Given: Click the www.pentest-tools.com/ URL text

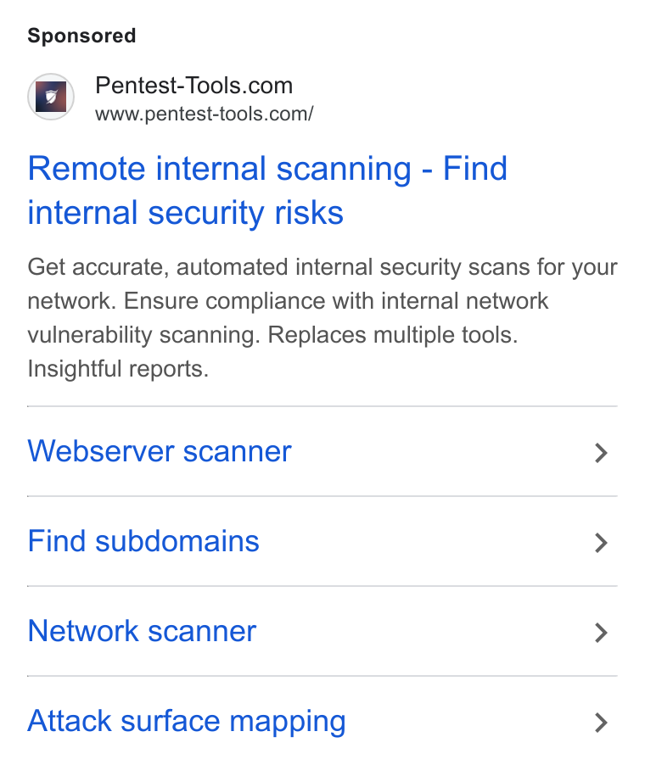Looking at the screenshot, I should (x=204, y=114).
